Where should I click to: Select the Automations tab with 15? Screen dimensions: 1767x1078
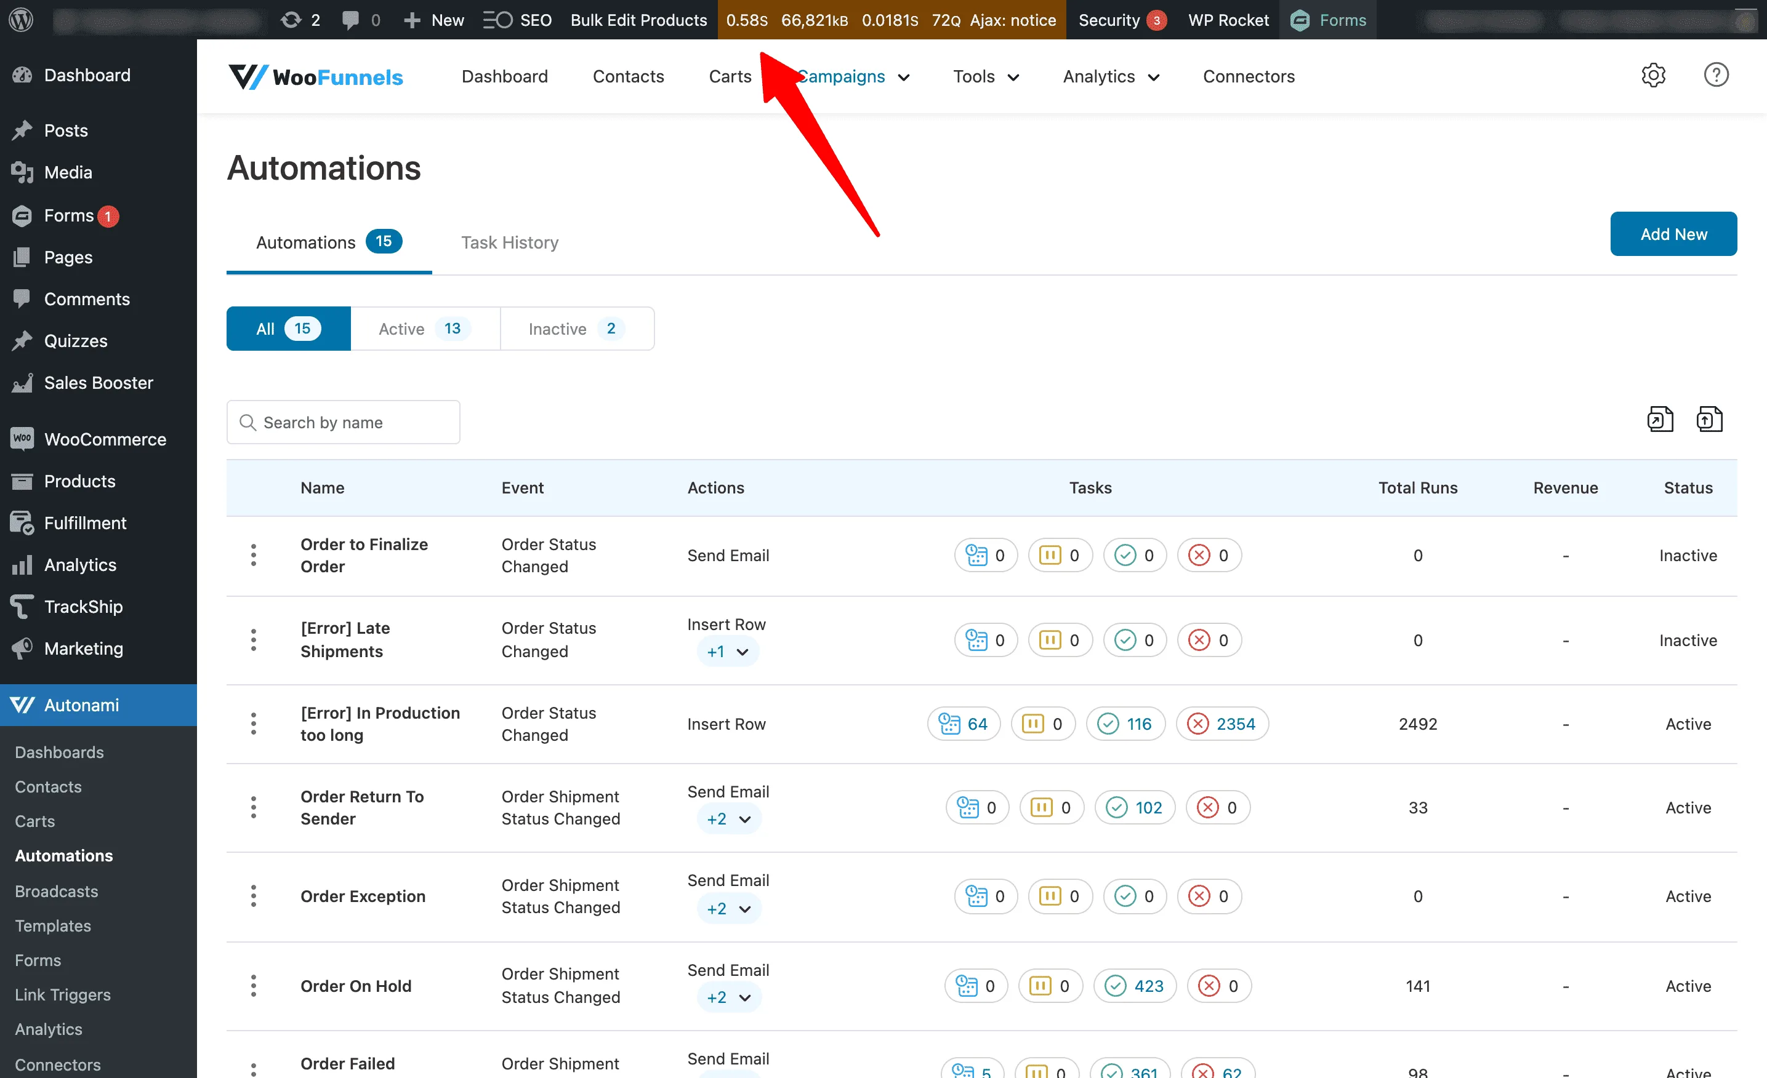[x=329, y=242]
